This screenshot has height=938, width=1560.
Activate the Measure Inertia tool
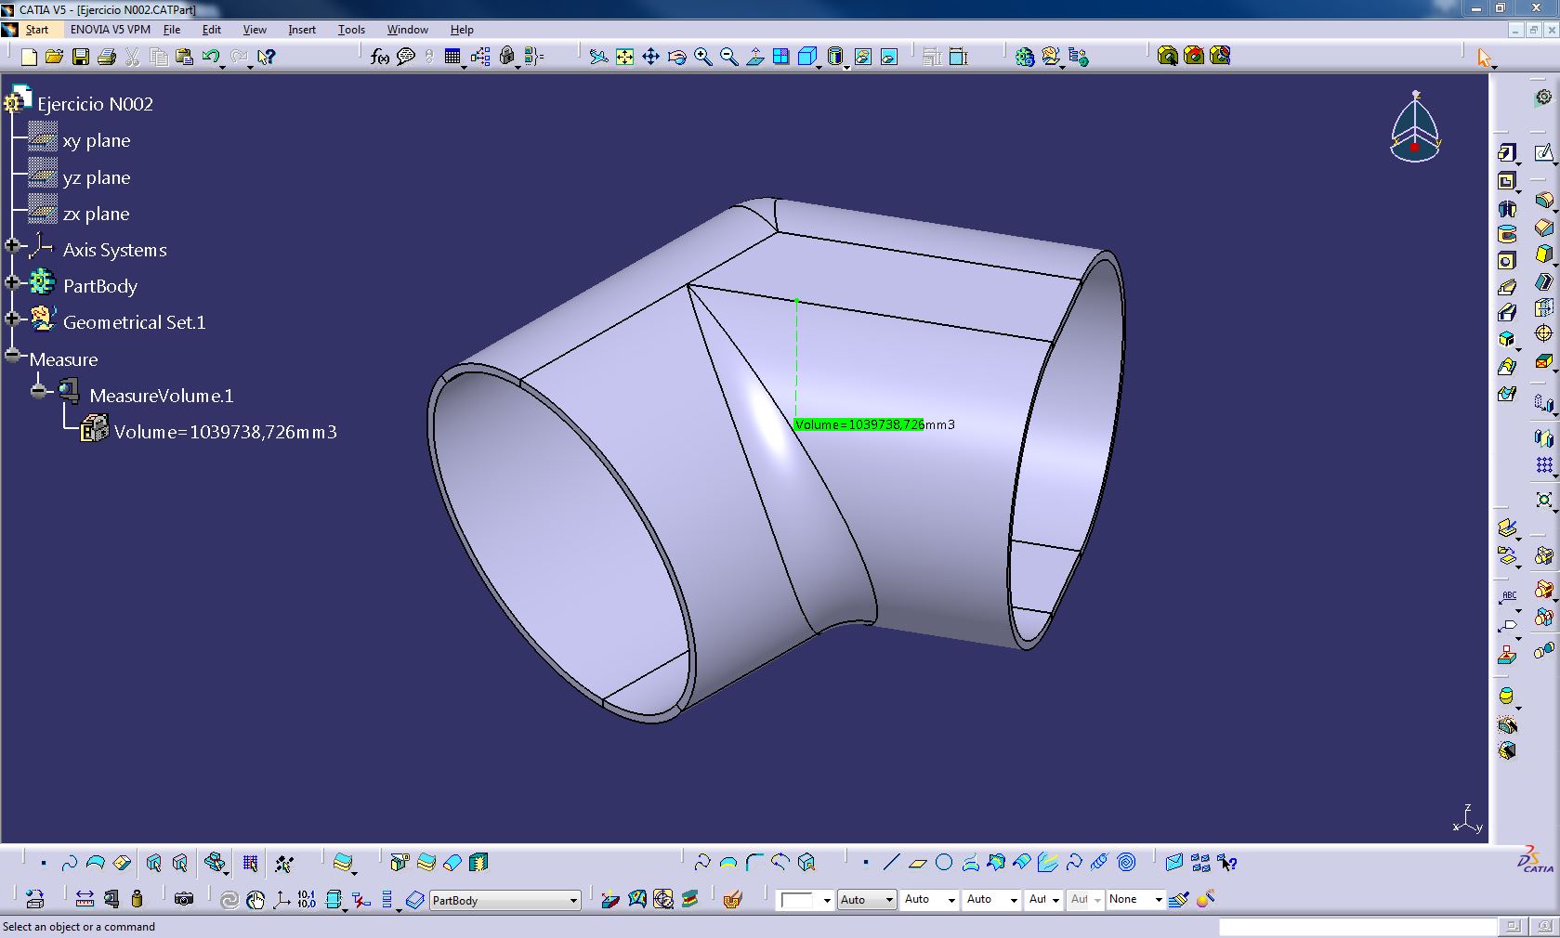(x=138, y=898)
